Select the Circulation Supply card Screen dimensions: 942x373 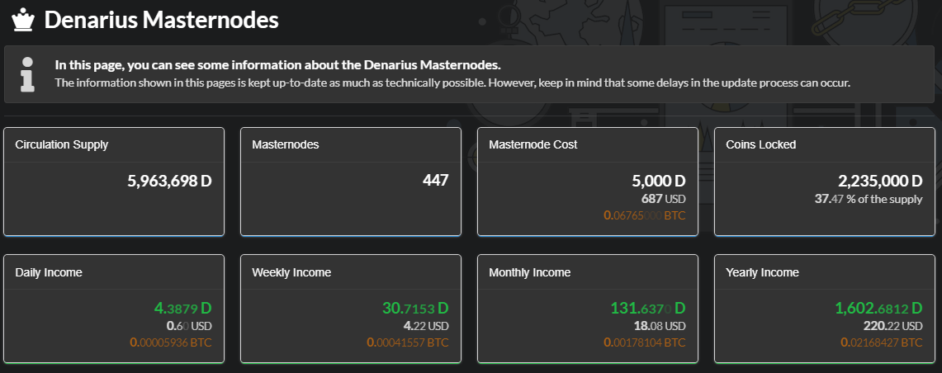point(114,182)
